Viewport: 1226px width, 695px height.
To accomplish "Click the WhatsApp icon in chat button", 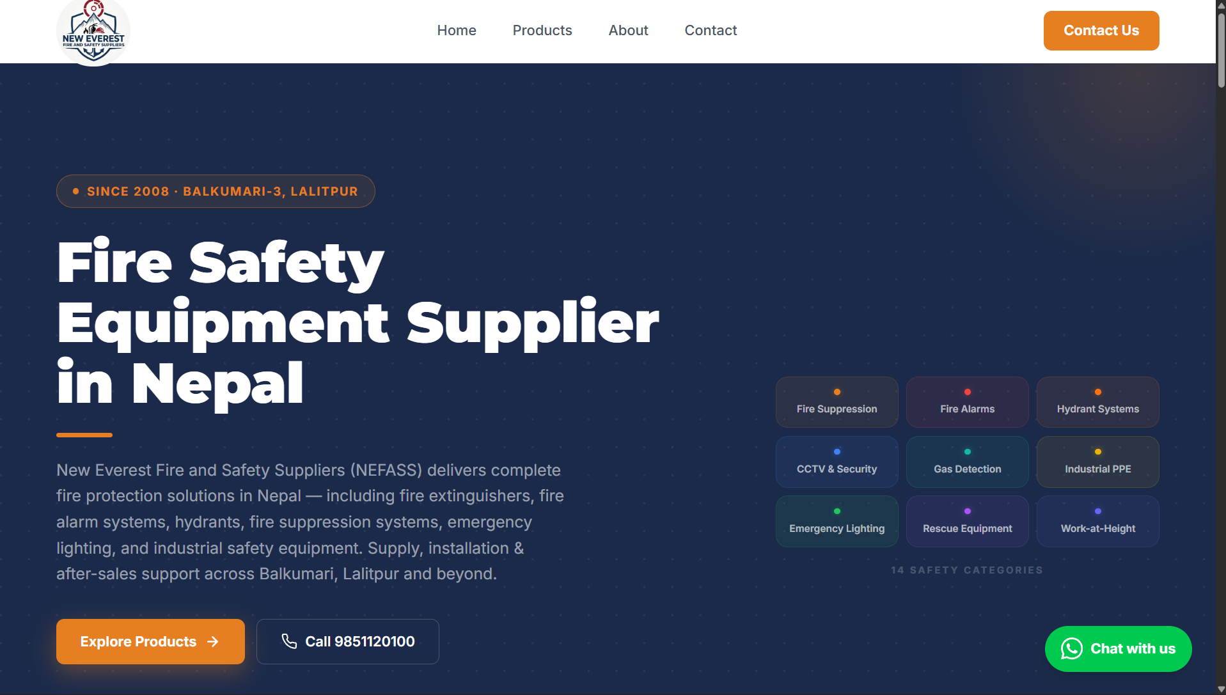I will (1072, 648).
